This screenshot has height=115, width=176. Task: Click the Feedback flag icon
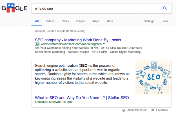(153, 110)
